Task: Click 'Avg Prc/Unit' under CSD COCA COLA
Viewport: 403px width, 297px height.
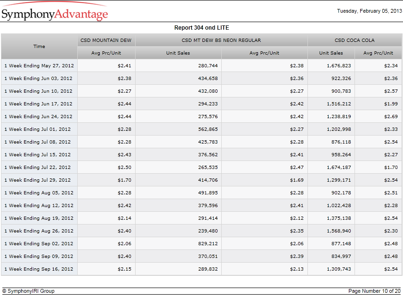Action: pos(378,53)
